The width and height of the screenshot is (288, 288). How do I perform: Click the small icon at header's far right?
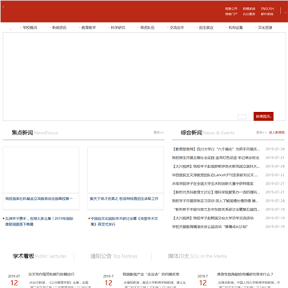(x=286, y=12)
